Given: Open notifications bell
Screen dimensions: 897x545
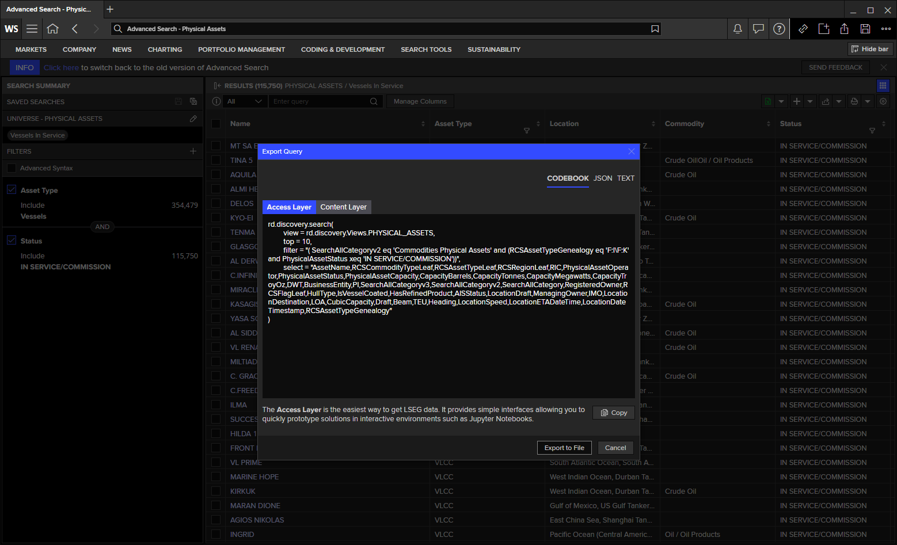Looking at the screenshot, I should pyautogui.click(x=738, y=29).
